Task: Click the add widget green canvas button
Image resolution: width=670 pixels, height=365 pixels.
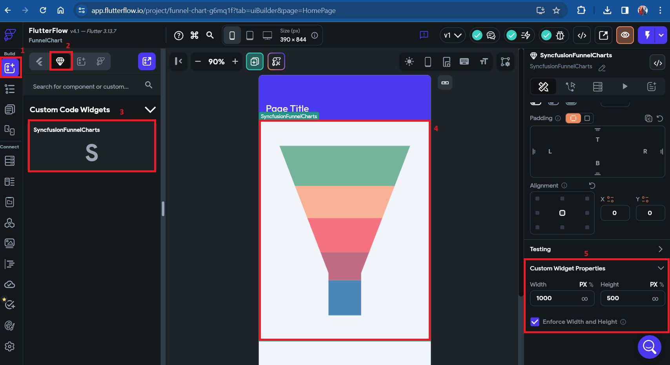Action: [x=255, y=61]
